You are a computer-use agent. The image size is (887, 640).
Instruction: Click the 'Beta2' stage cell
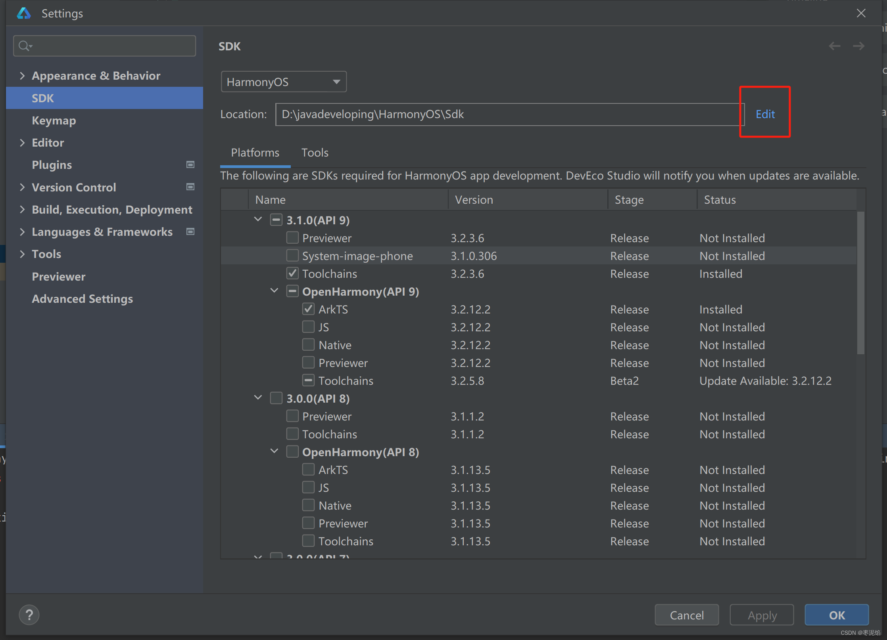pyautogui.click(x=625, y=381)
